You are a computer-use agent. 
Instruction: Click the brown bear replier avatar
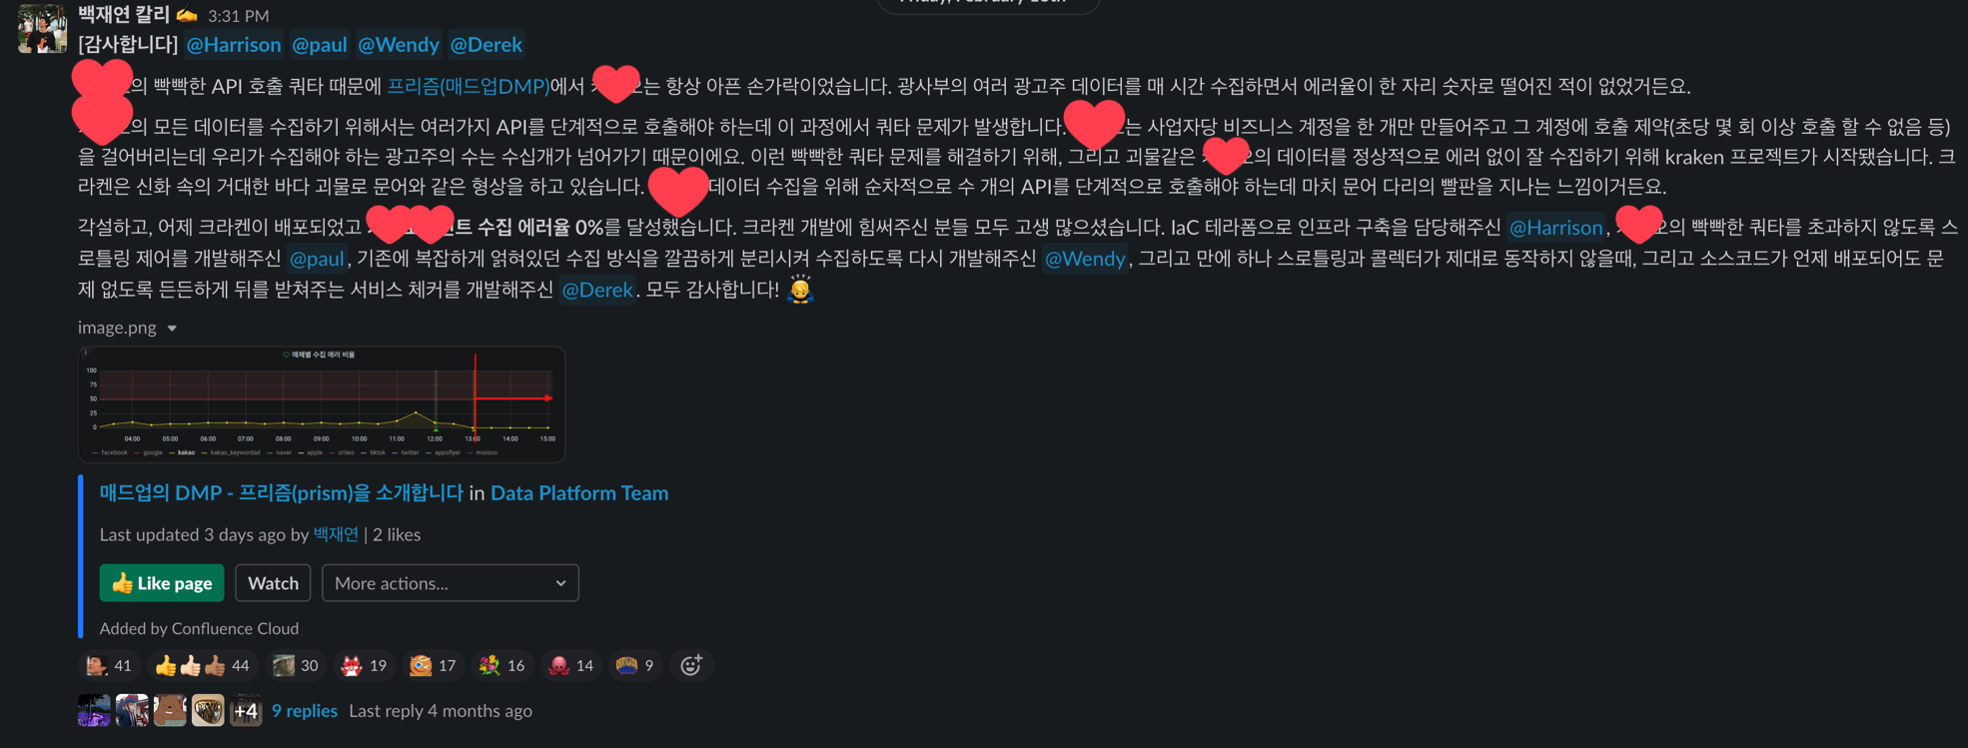pos(170,711)
